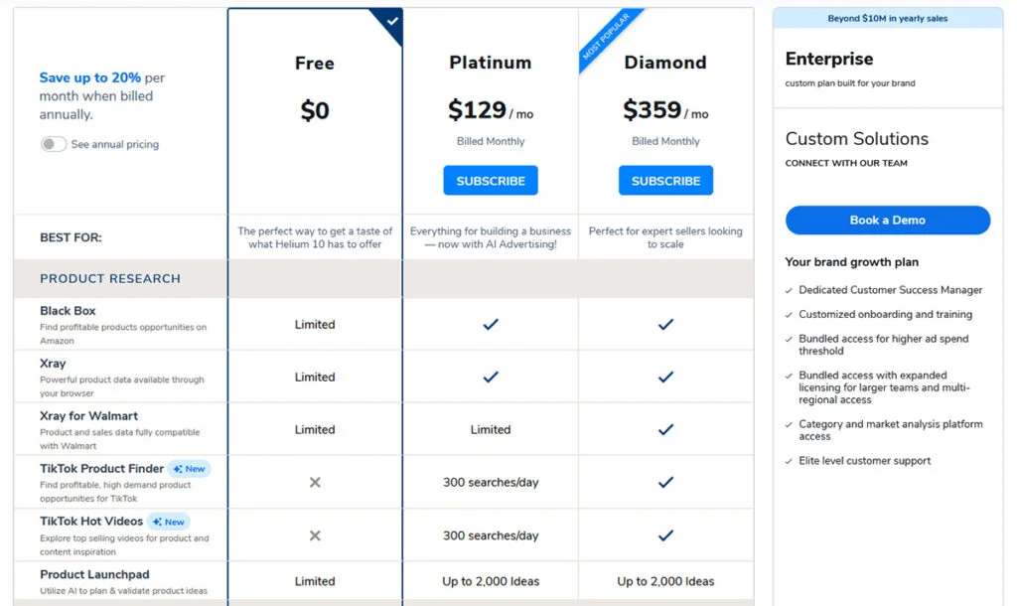This screenshot has height=606, width=1017.
Task: Click the X icon under Free for TikTok Product Finder
Action: 315,482
